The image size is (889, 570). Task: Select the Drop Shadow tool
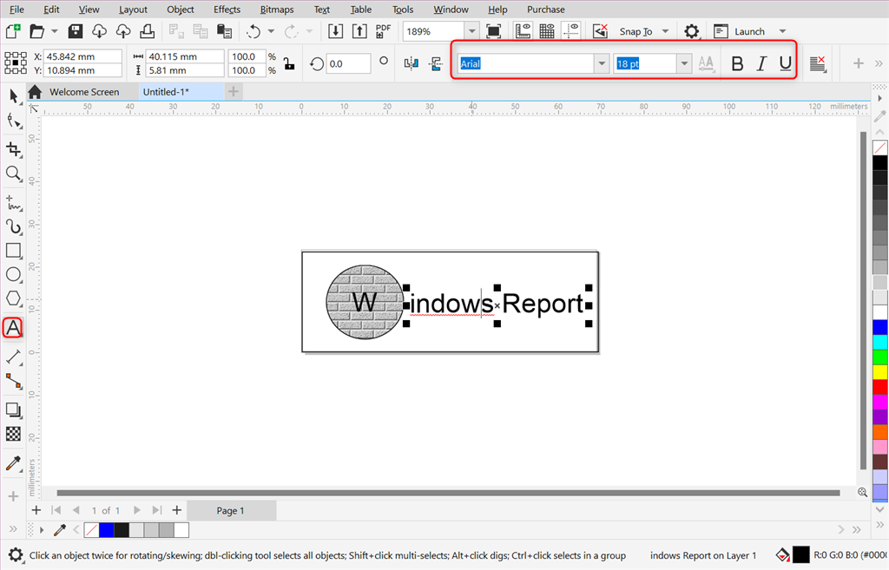(13, 409)
